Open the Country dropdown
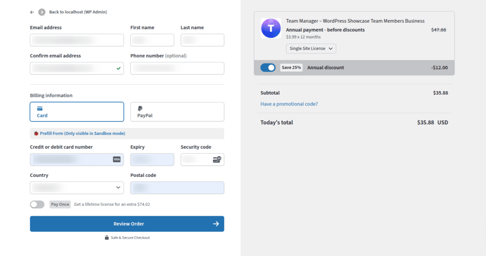 pyautogui.click(x=77, y=188)
